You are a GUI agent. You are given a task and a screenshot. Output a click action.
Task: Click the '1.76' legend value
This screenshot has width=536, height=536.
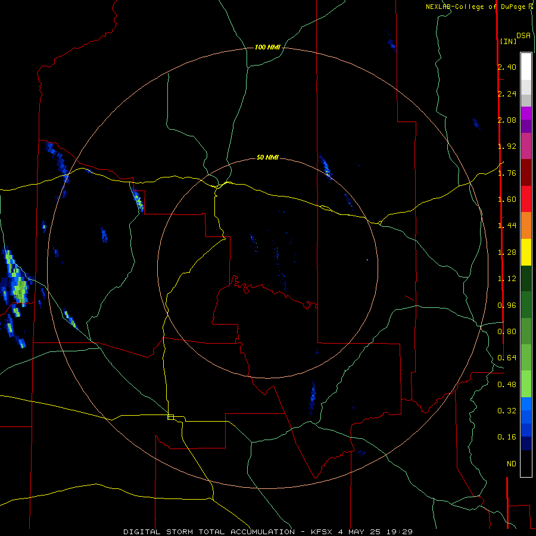click(507, 173)
